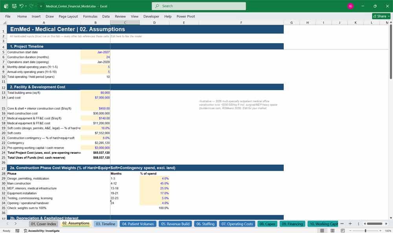Click the vertical scrollbar down arrow
Screen dimensions: 393x233
pos(391,218)
